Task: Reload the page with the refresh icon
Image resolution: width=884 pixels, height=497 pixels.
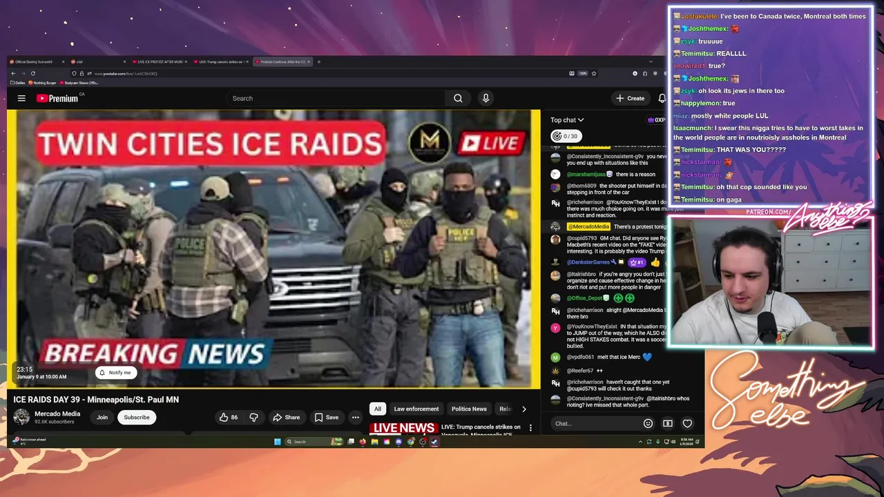Action: (x=33, y=73)
